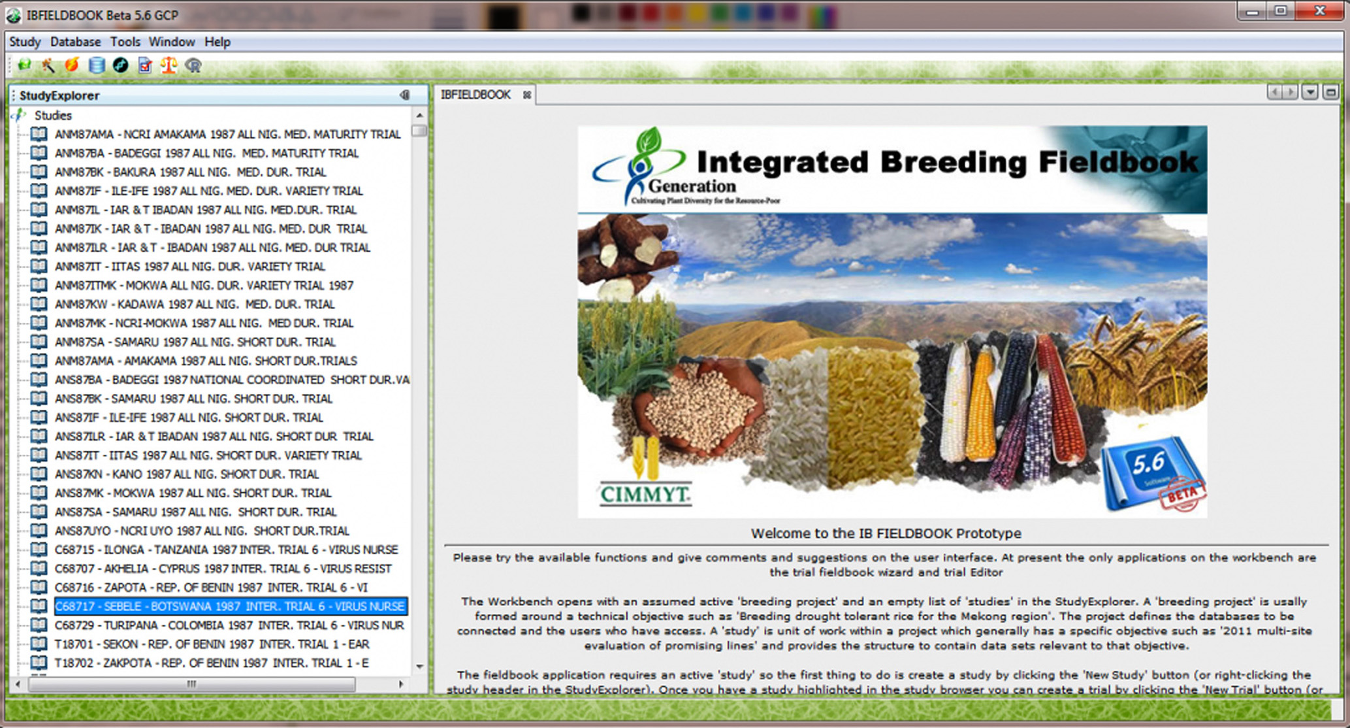Open the Tools menu
Image resolution: width=1350 pixels, height=728 pixels.
tap(125, 42)
